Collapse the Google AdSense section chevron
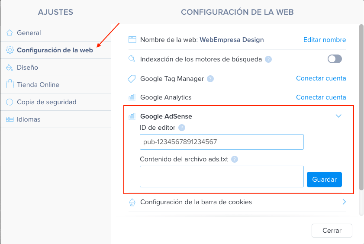364x244 pixels. (338, 116)
